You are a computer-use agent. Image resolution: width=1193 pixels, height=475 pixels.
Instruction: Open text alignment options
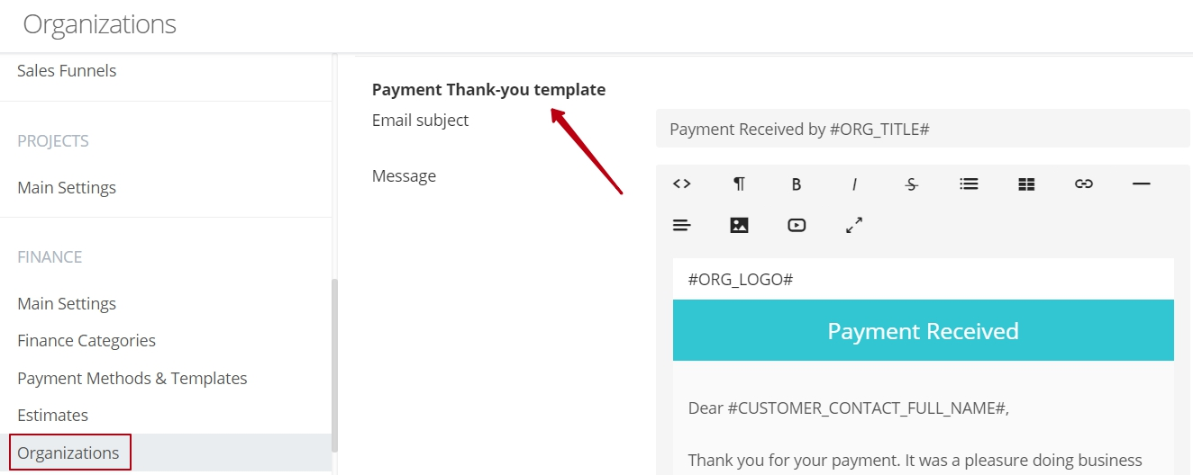tap(682, 225)
